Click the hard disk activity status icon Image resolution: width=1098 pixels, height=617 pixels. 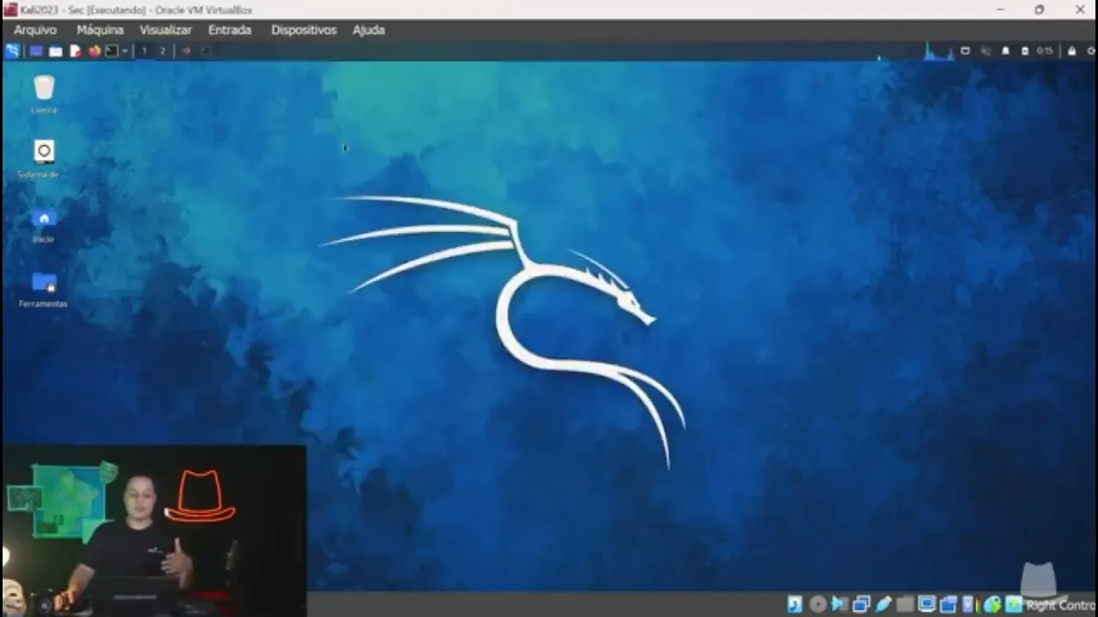(x=795, y=604)
